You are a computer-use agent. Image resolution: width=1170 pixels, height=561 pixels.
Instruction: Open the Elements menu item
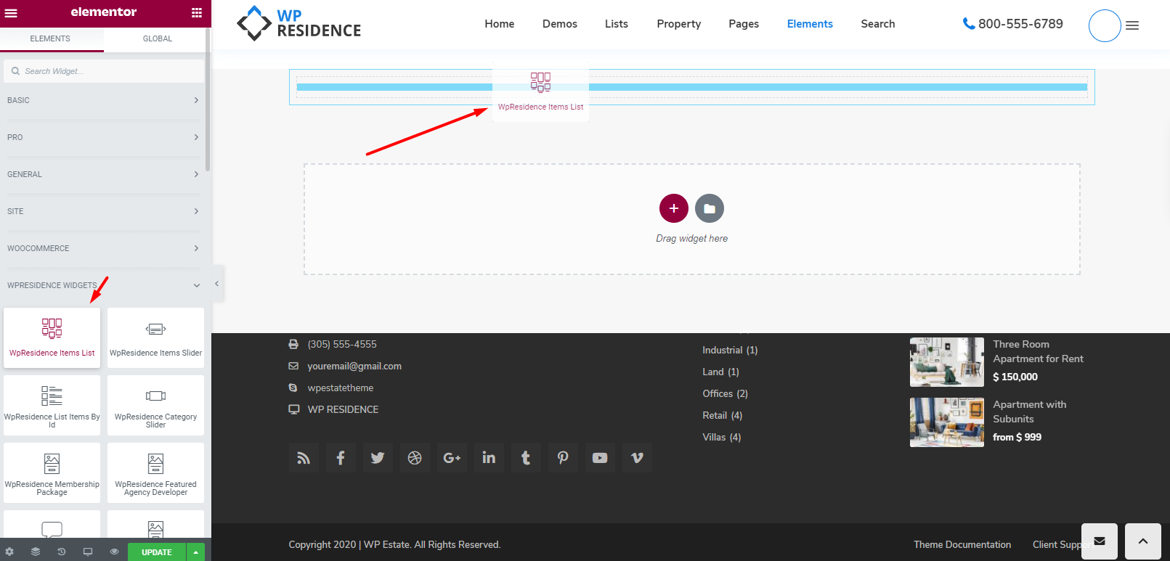coord(810,24)
